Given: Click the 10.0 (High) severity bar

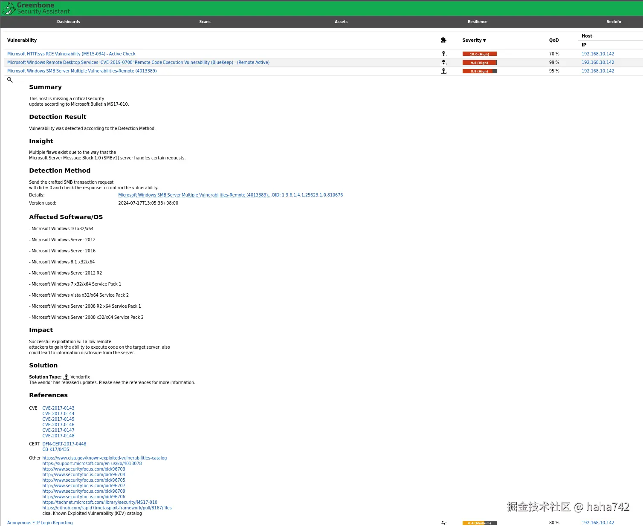Looking at the screenshot, I should coord(479,54).
